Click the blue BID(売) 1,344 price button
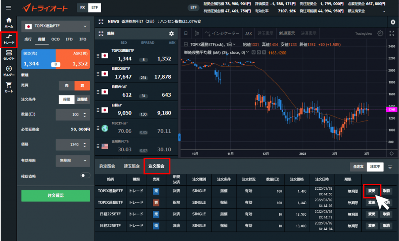The height and width of the screenshot is (241, 399). (39, 59)
